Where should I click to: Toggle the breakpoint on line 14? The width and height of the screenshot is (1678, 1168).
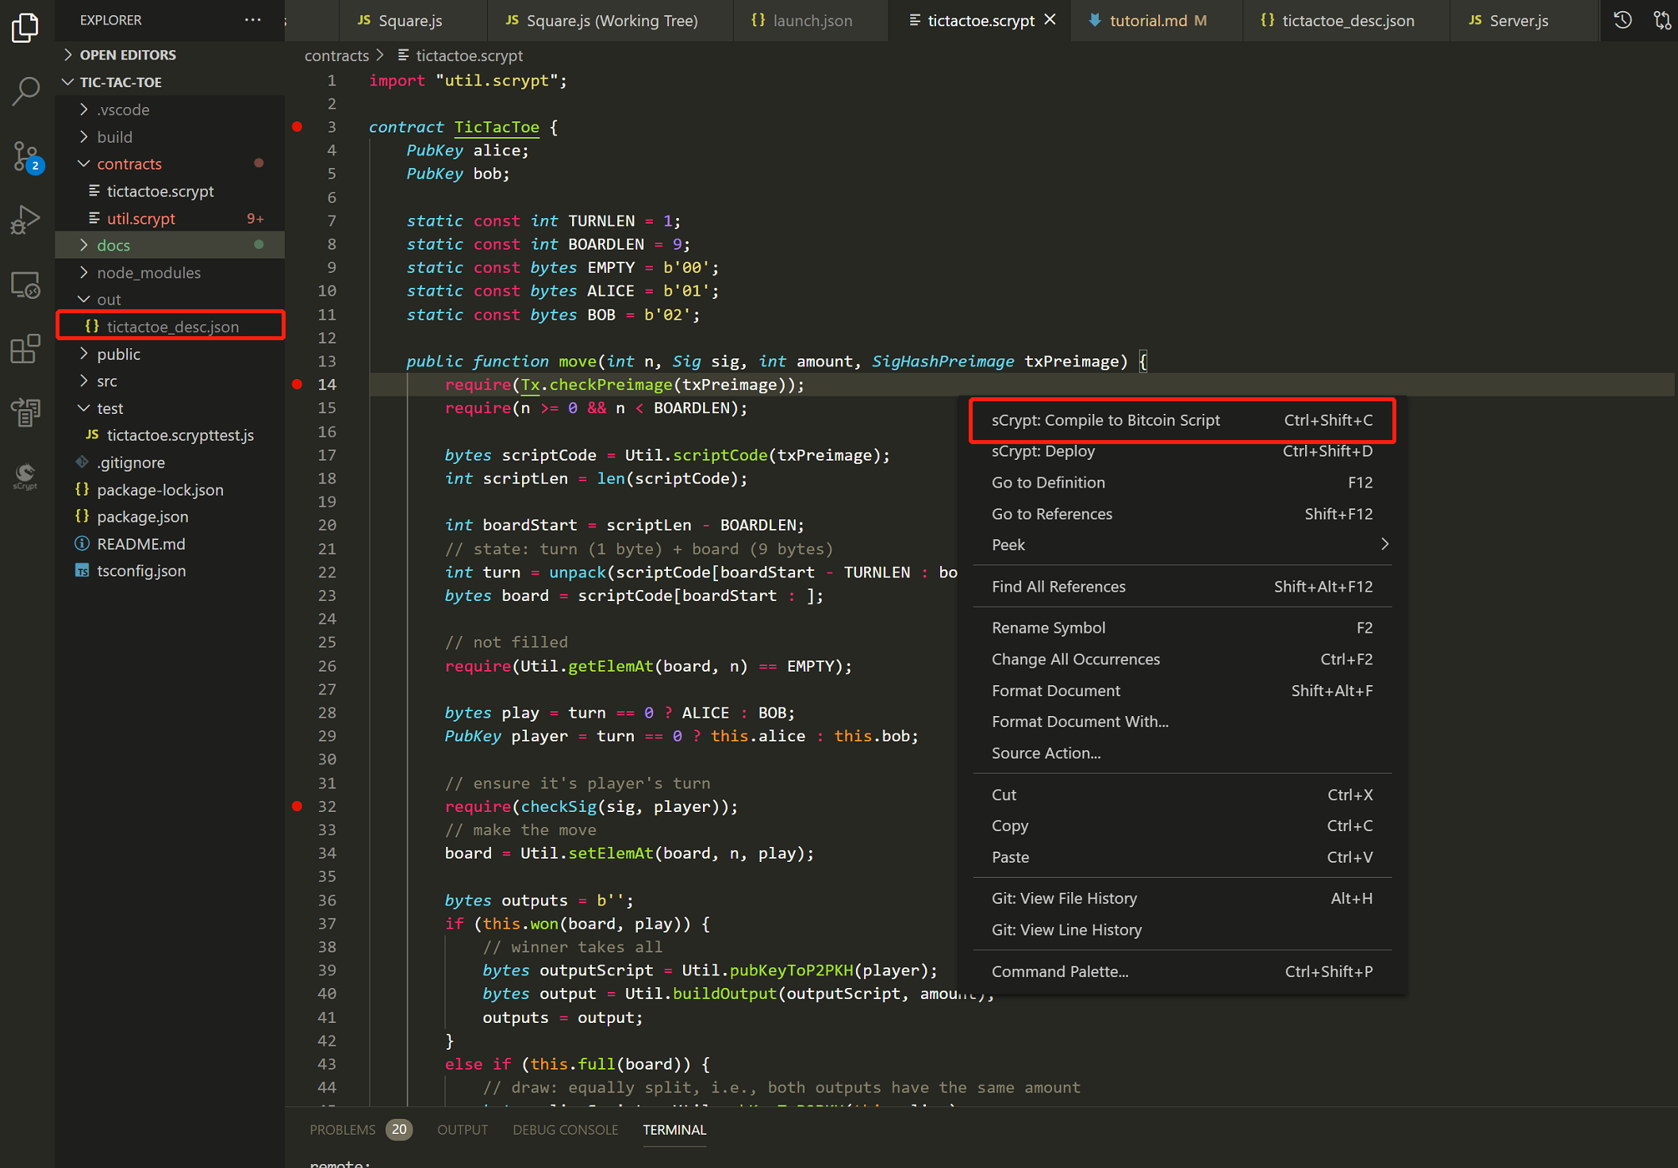298,385
